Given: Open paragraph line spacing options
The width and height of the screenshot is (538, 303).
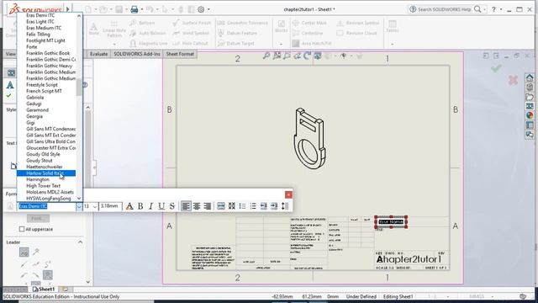Looking at the screenshot, I should coord(285,206).
